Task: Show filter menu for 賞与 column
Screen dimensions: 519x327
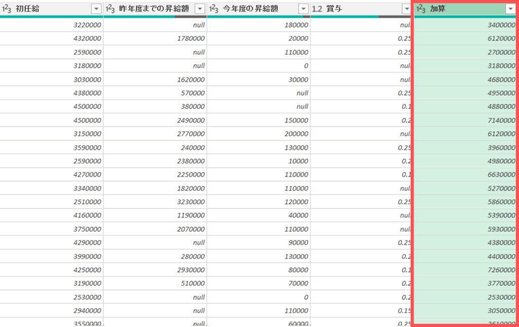Action: click(x=406, y=9)
